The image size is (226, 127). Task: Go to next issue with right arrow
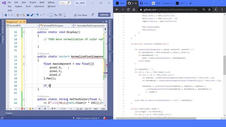tap(45, 109)
